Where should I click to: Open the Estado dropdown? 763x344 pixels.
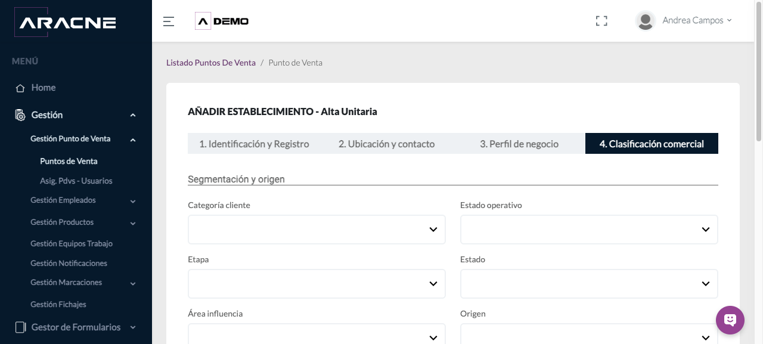(589, 284)
